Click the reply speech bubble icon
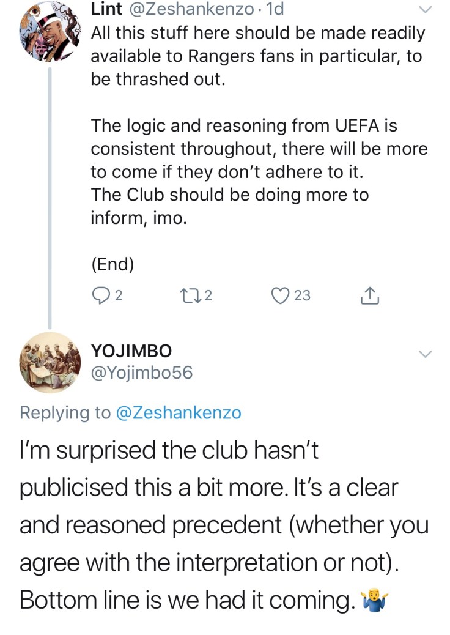The image size is (450, 635). point(100,296)
